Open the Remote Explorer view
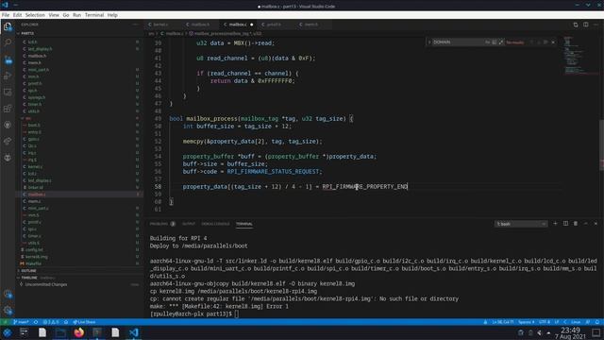Screen dimensions: 604x340 [8, 93]
